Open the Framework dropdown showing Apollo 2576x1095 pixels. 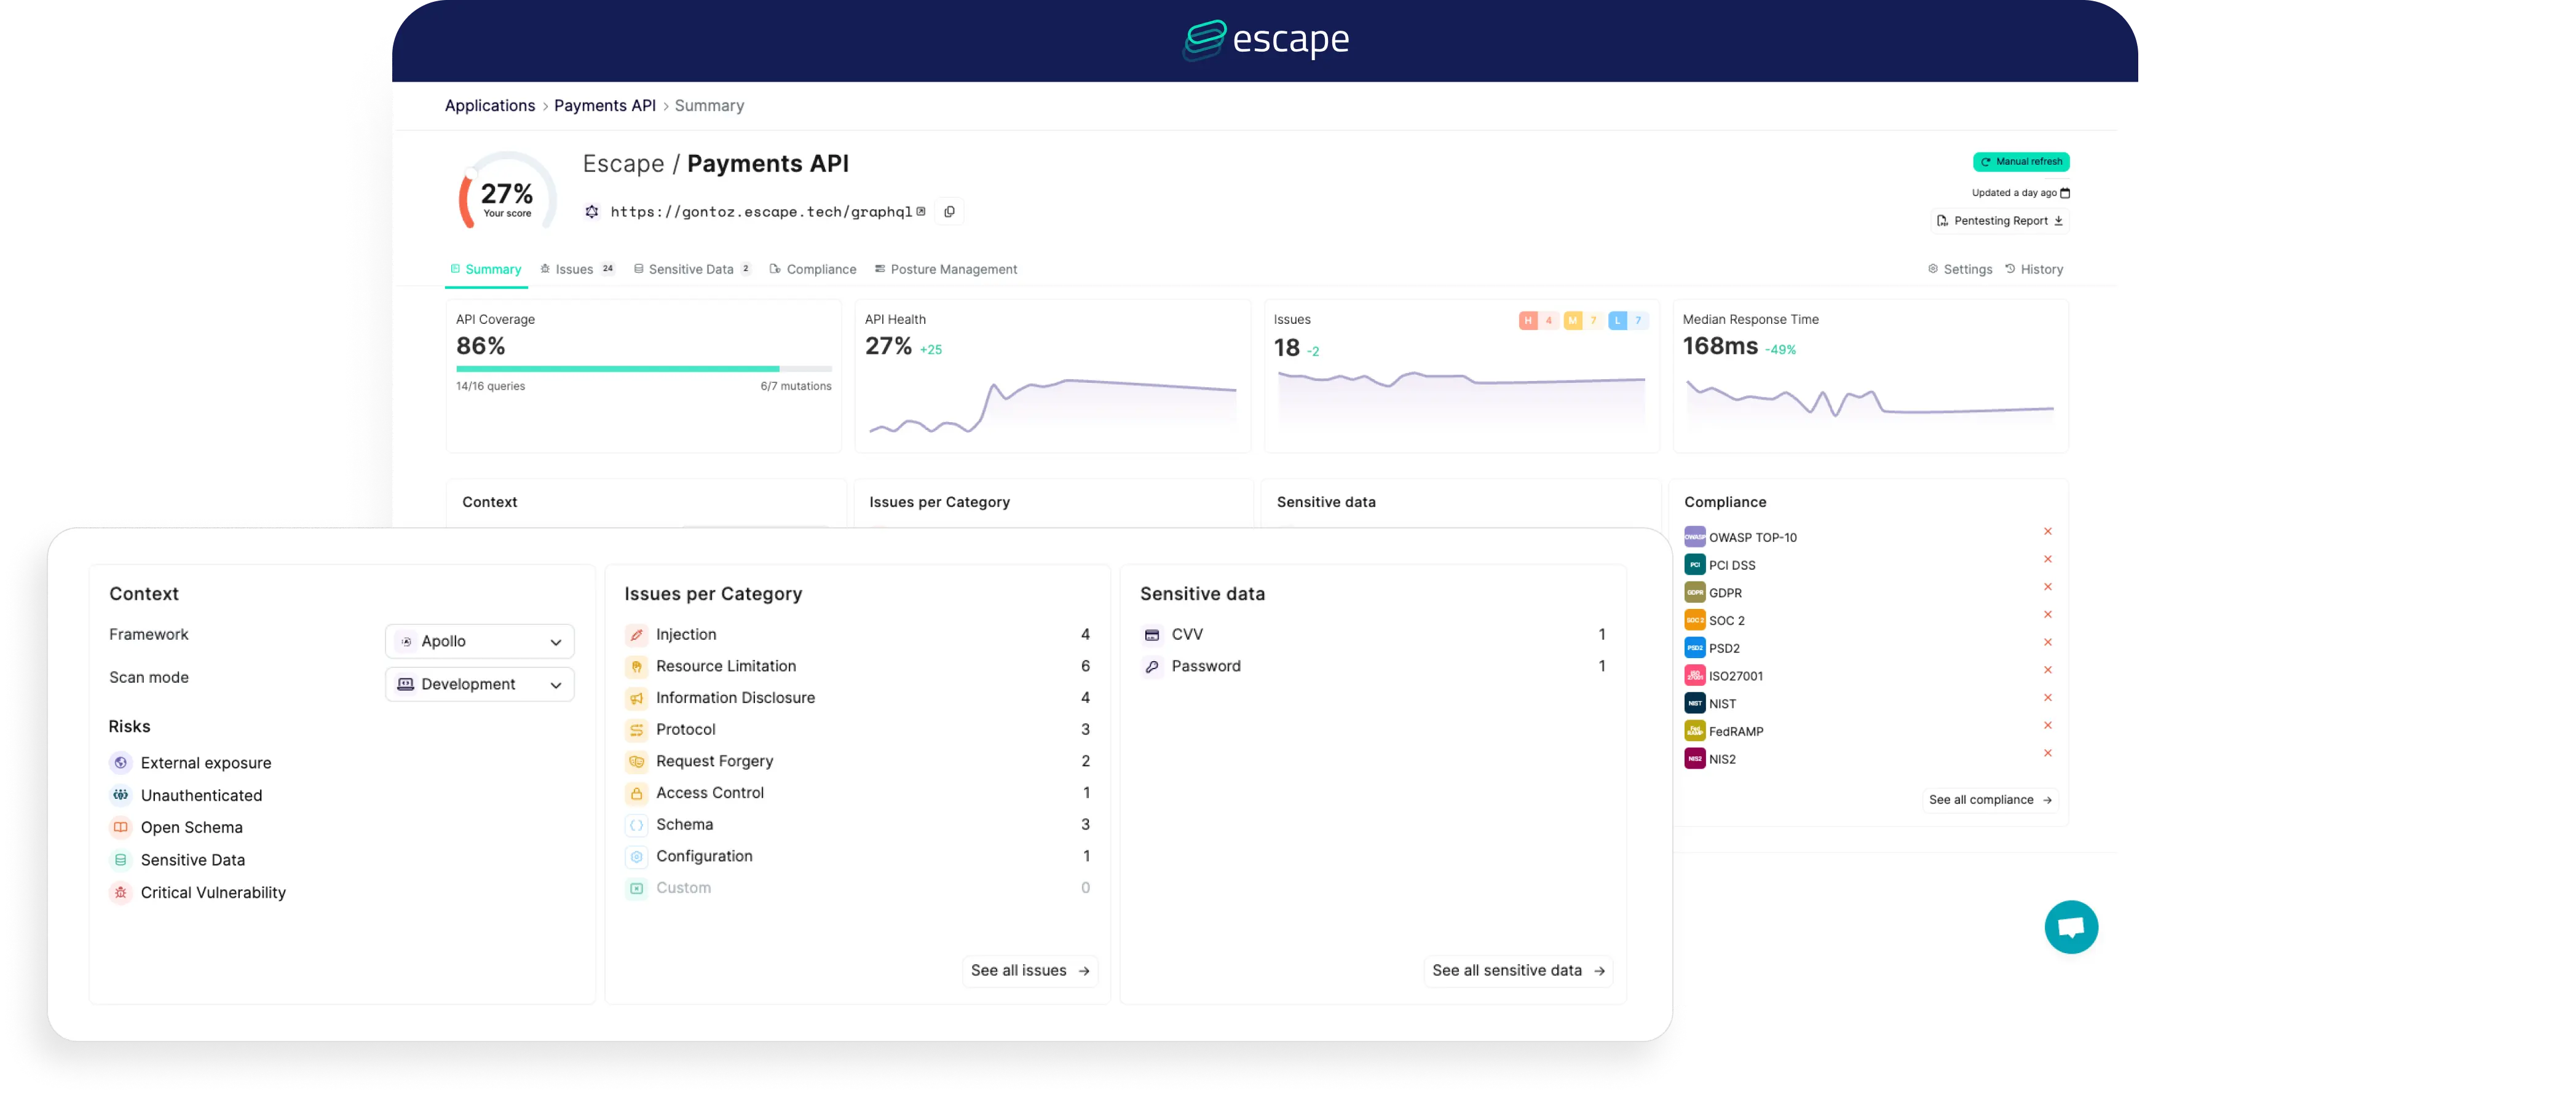point(479,642)
